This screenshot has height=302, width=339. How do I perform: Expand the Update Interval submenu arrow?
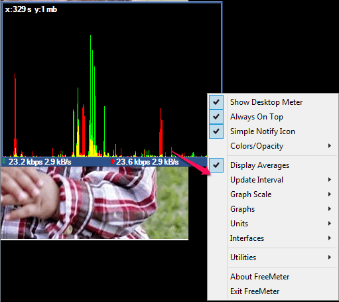coord(330,180)
